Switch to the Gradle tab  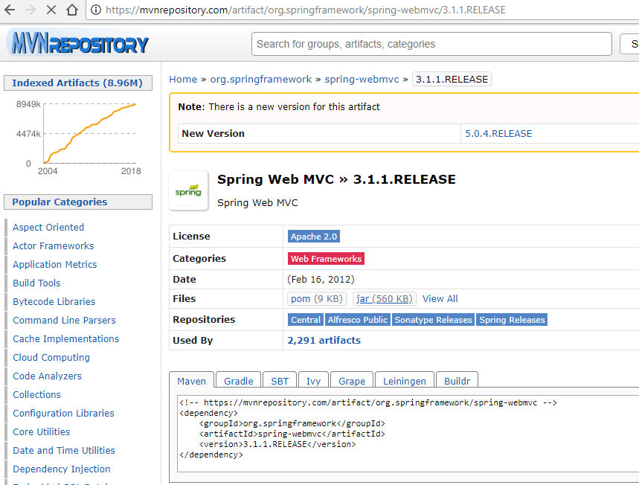point(238,381)
